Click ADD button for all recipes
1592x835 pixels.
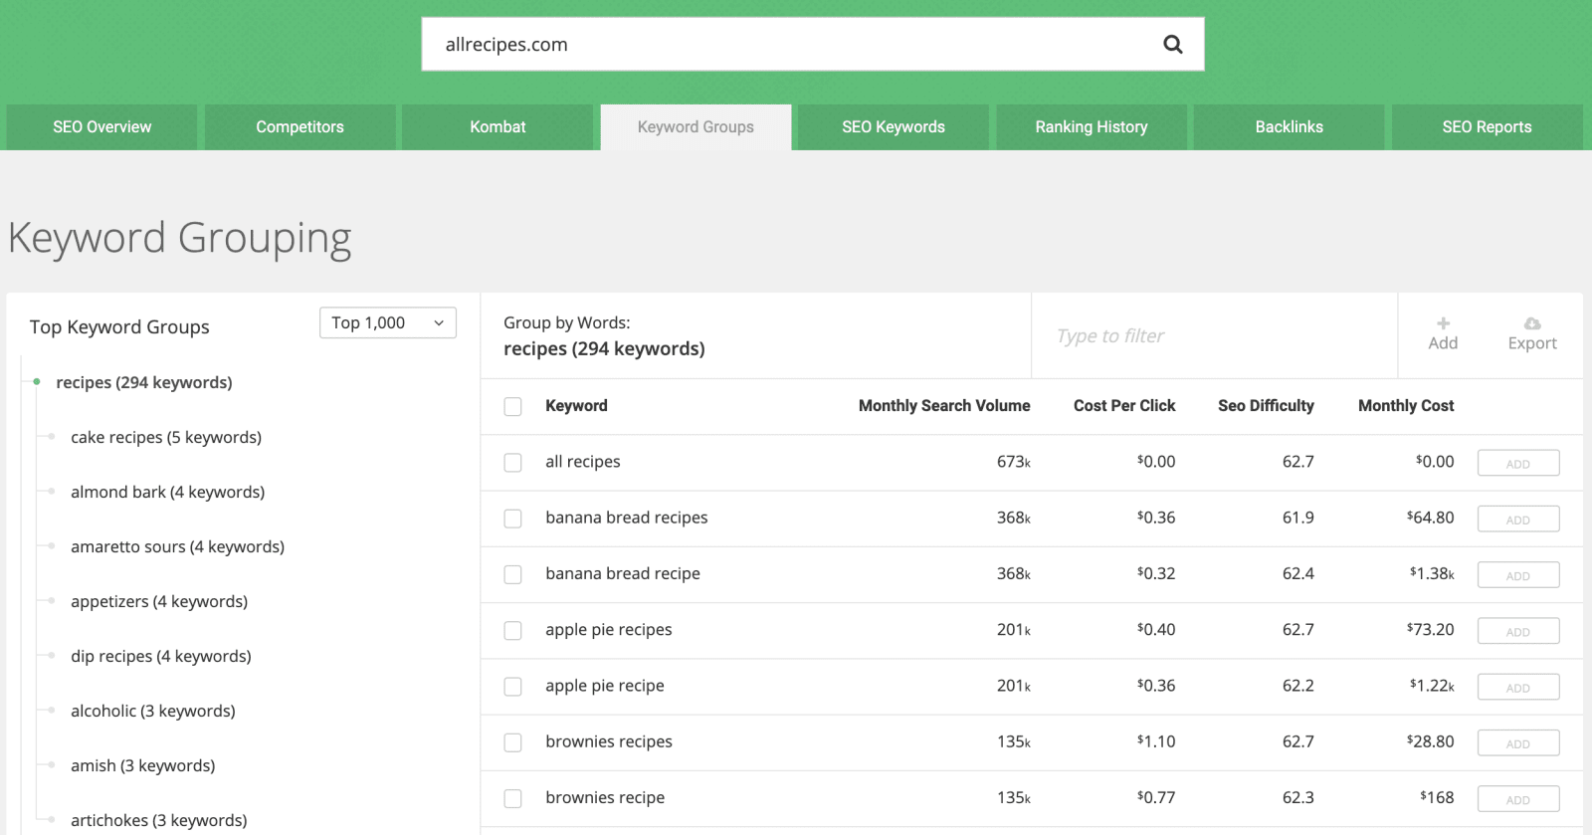tap(1518, 463)
